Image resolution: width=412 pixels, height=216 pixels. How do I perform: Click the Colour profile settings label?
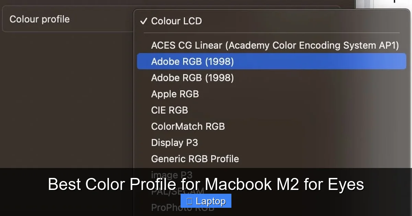click(x=39, y=19)
